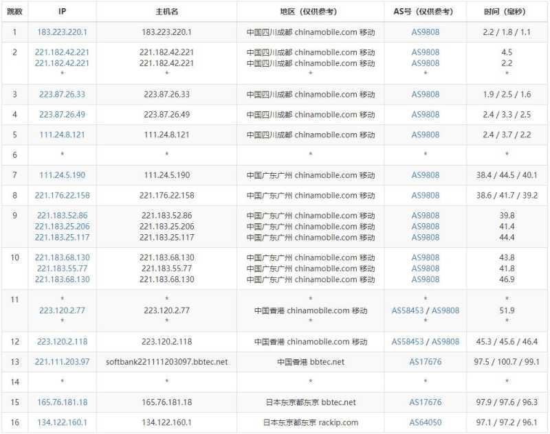The height and width of the screenshot is (434, 550).
Task: Select the time value 38.4 / 44.5 / 40.1
Action: [507, 175]
